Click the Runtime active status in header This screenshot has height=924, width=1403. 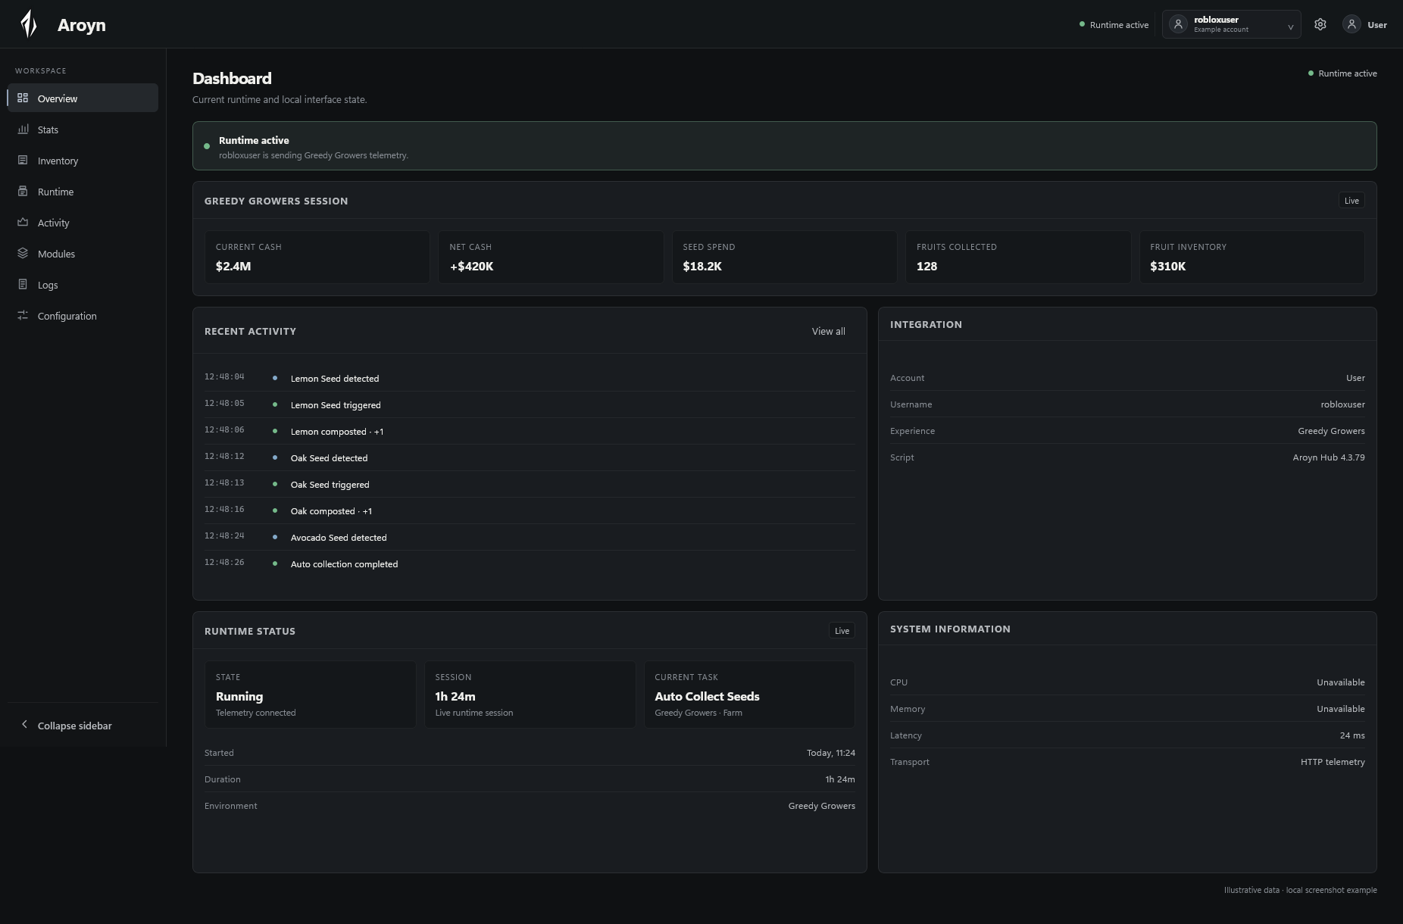coord(1114,25)
